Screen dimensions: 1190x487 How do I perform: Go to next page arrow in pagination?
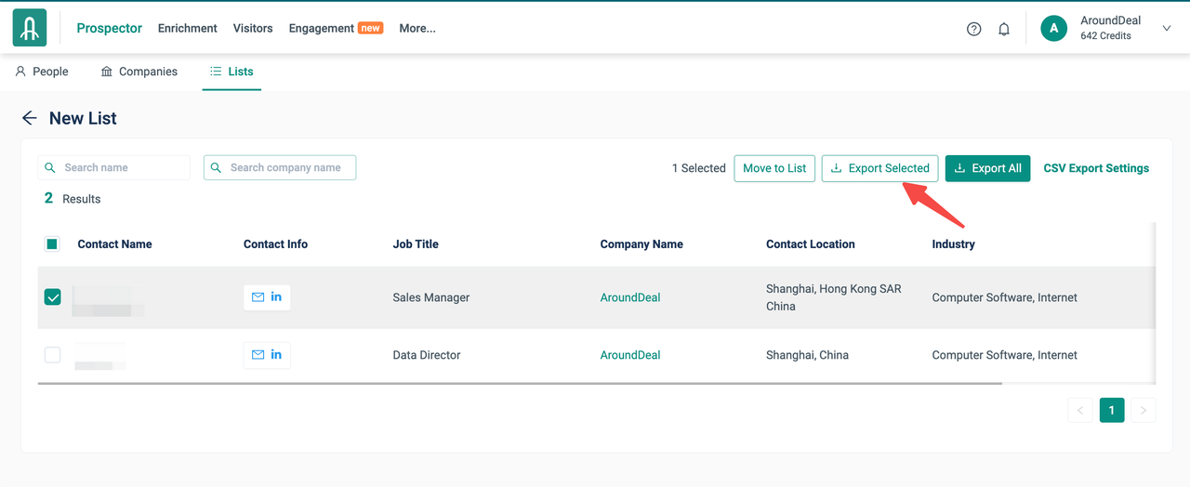tap(1144, 410)
